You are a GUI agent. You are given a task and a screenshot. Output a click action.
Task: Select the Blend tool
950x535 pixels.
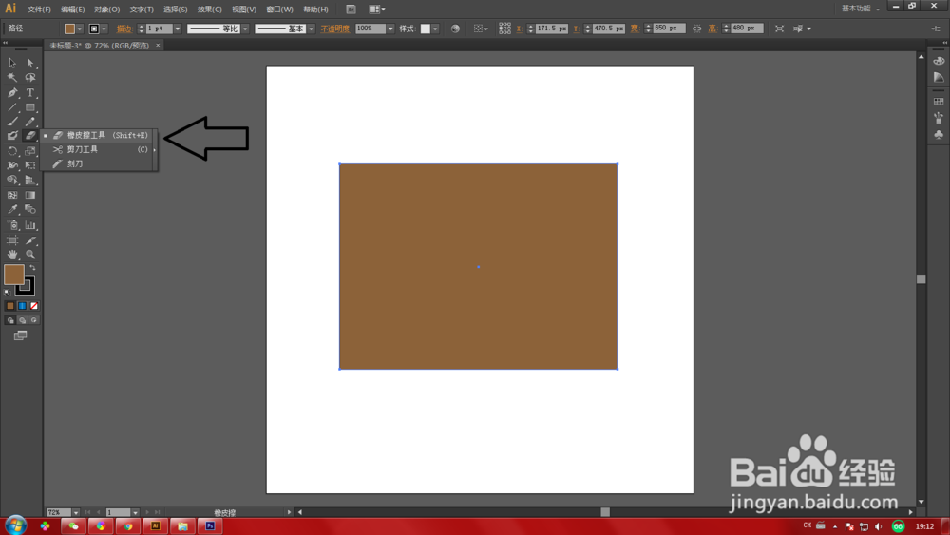(x=30, y=210)
